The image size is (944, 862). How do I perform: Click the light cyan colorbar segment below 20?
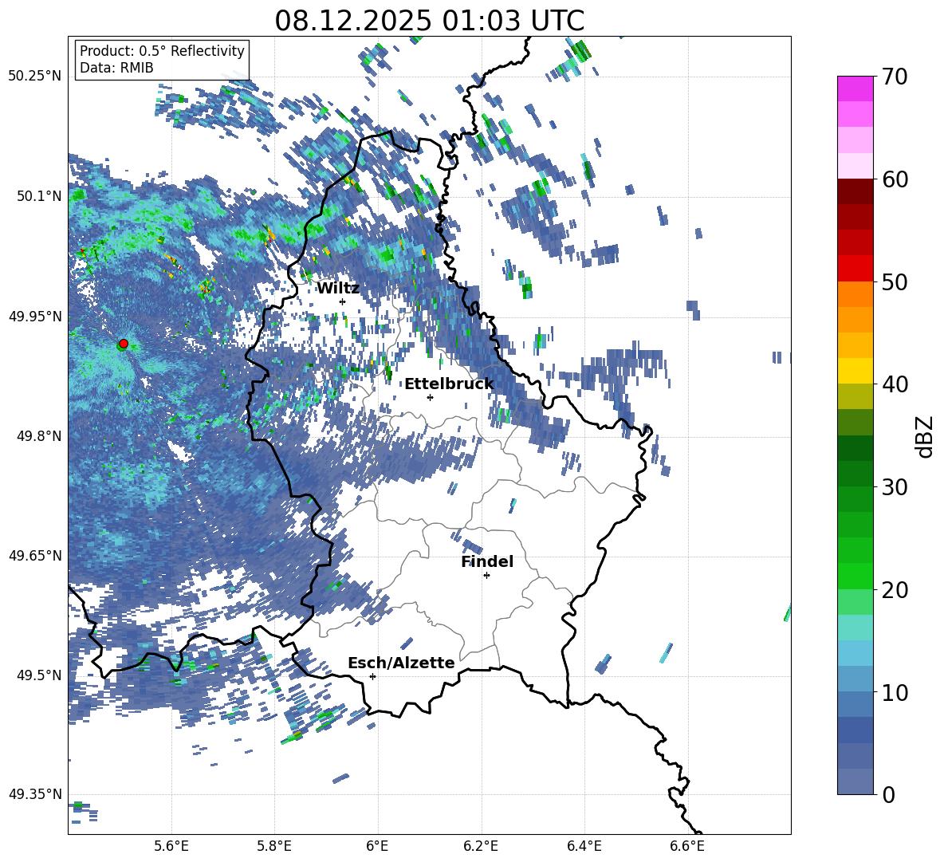(x=855, y=628)
